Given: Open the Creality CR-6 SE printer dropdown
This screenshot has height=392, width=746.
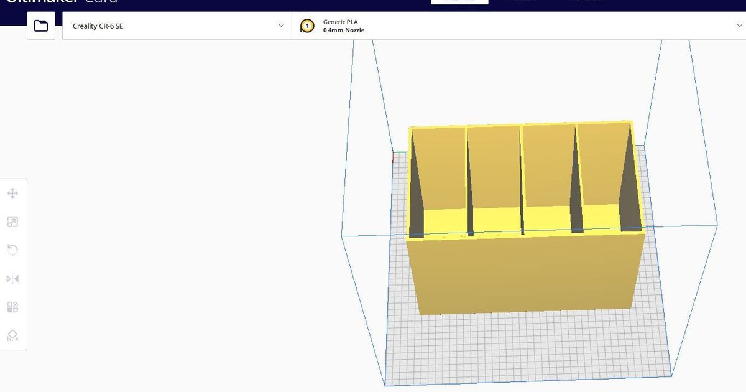Looking at the screenshot, I should click(177, 26).
